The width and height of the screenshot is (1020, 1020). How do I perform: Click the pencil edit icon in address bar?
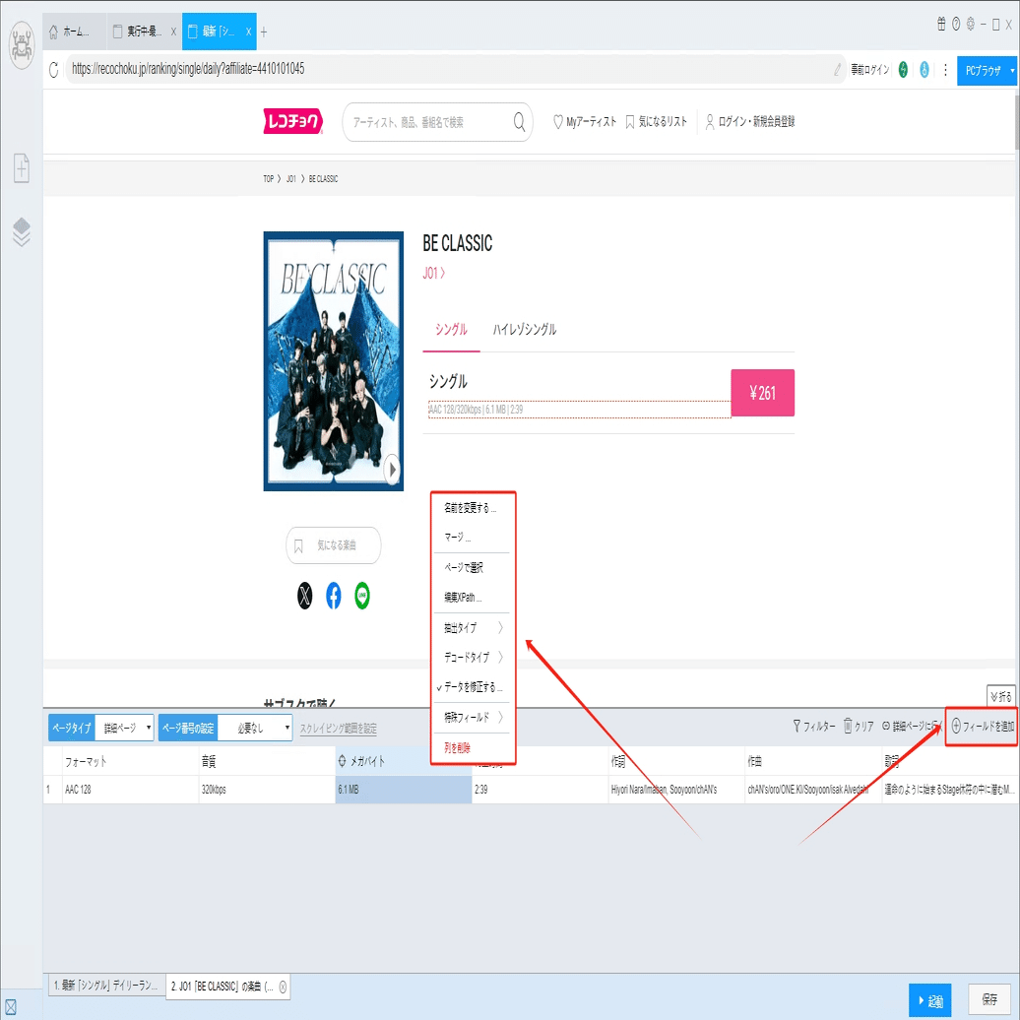coord(837,70)
